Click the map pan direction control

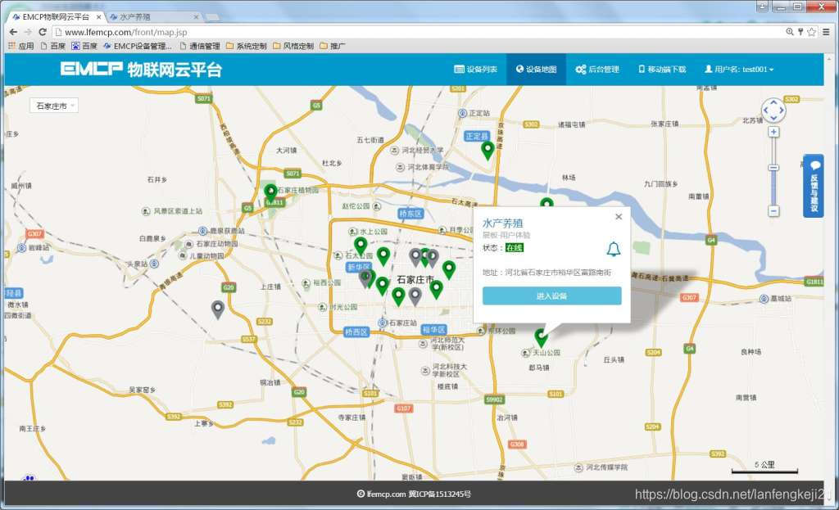[x=773, y=111]
